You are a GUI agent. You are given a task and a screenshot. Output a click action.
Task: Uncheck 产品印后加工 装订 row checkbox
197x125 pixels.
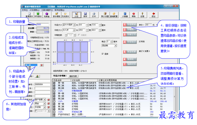click(x=54, y=114)
